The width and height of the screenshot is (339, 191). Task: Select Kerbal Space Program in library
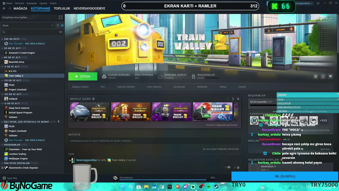[20, 112]
